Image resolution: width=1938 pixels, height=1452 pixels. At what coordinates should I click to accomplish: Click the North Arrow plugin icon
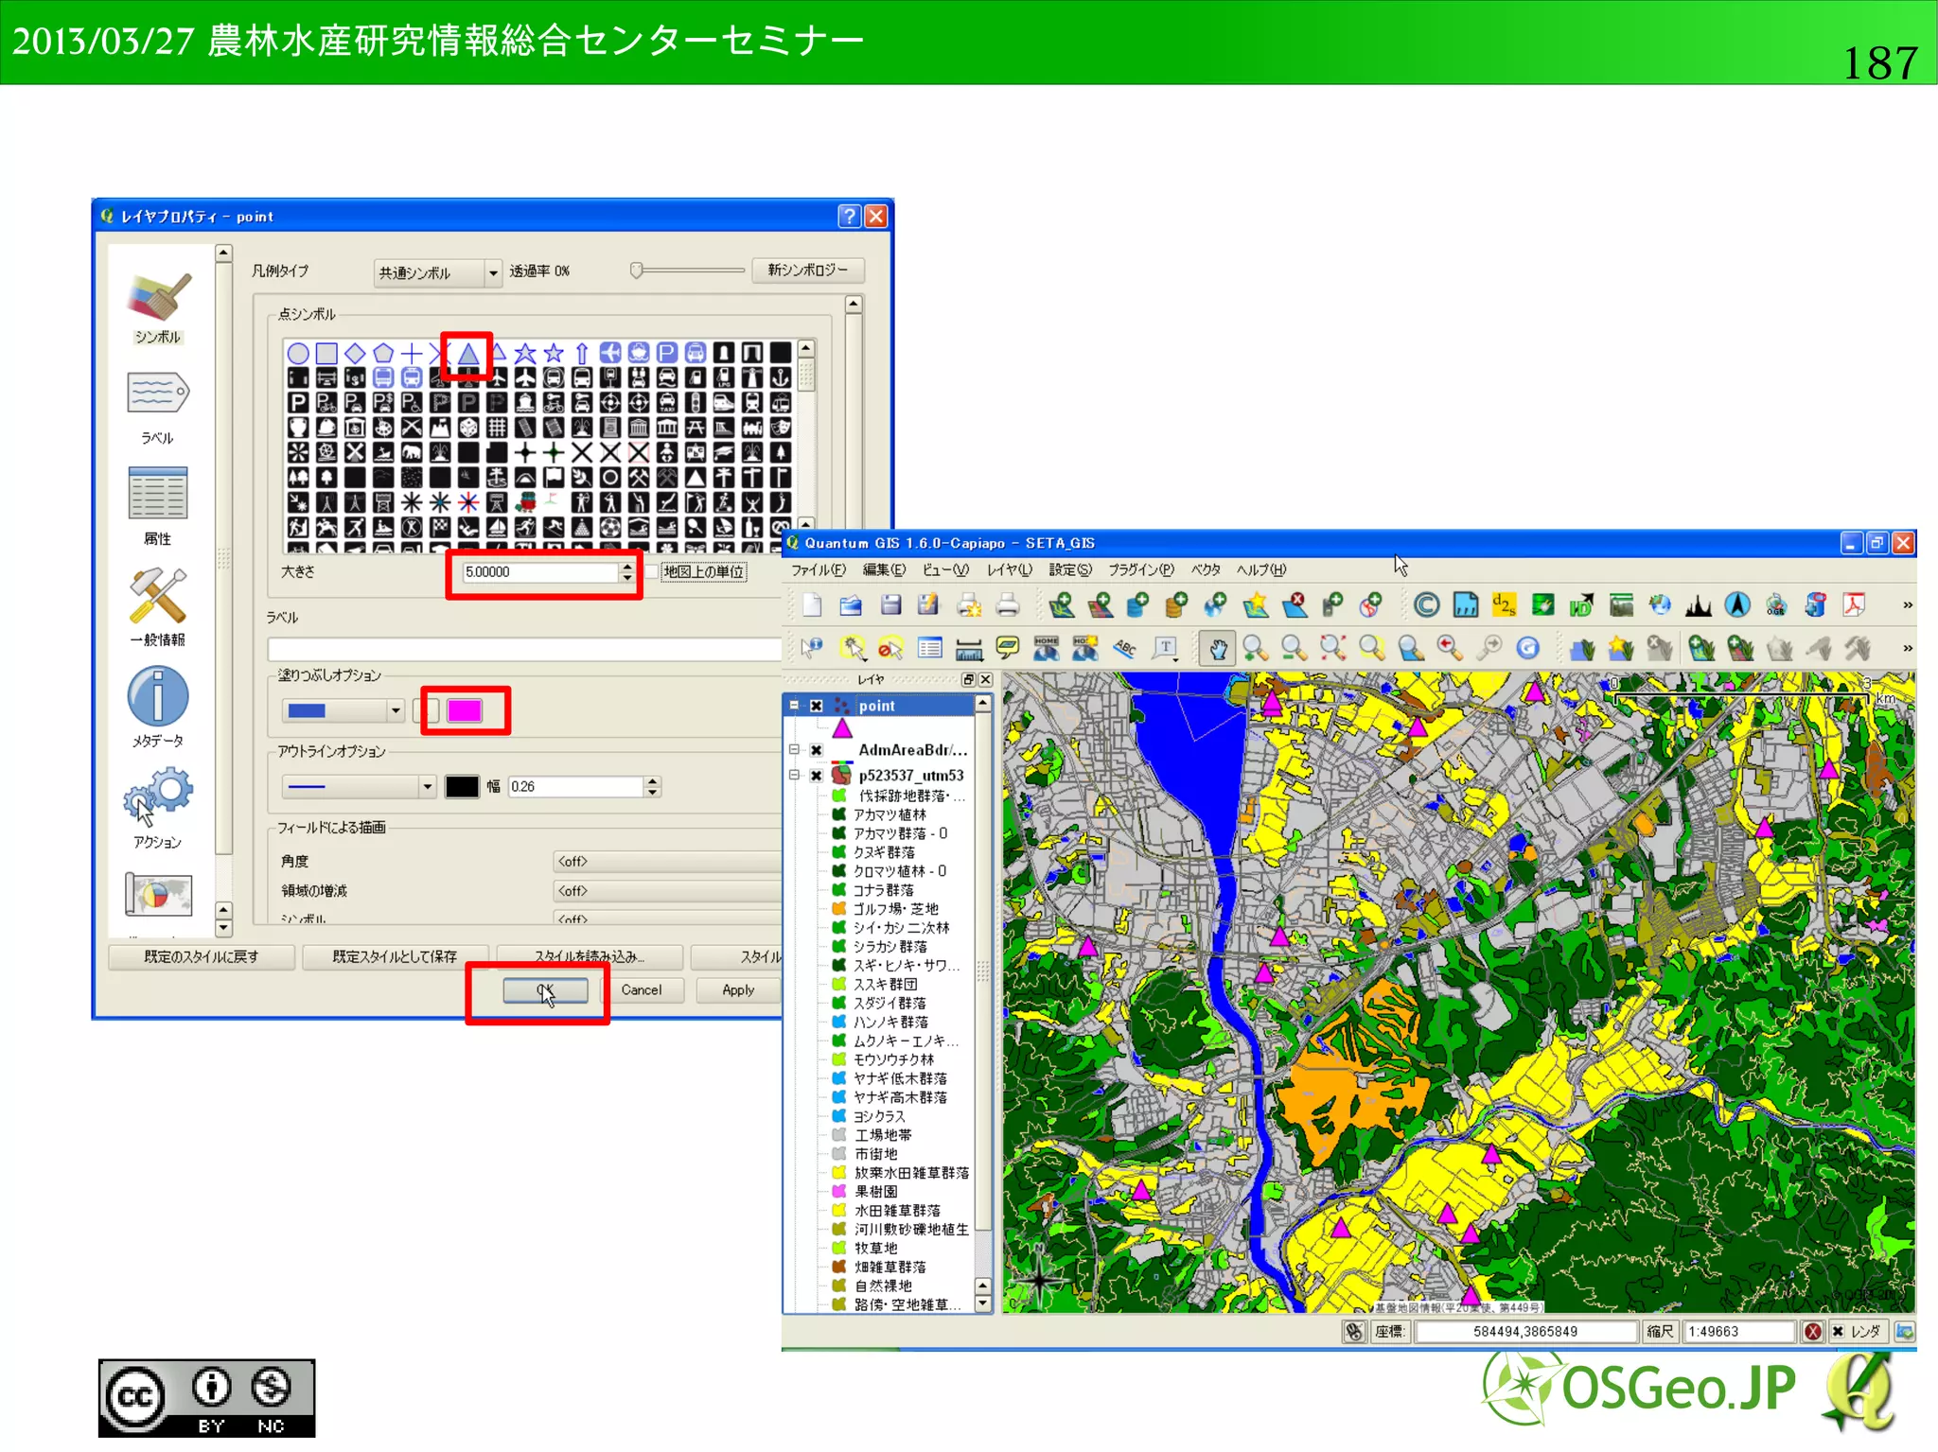1737,605
